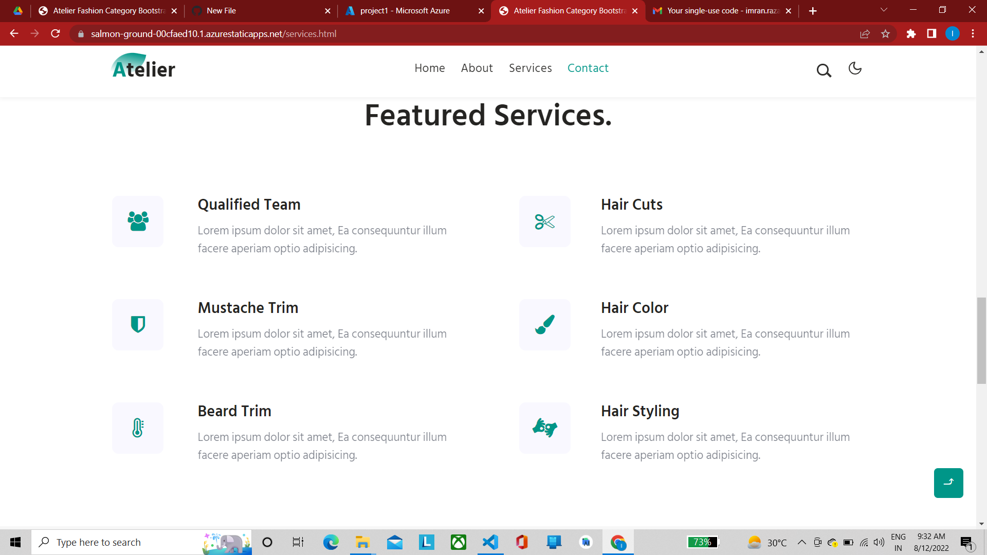Switch to the project1 Microsoft Azure tab
Viewport: 987px width, 555px height.
click(x=406, y=10)
